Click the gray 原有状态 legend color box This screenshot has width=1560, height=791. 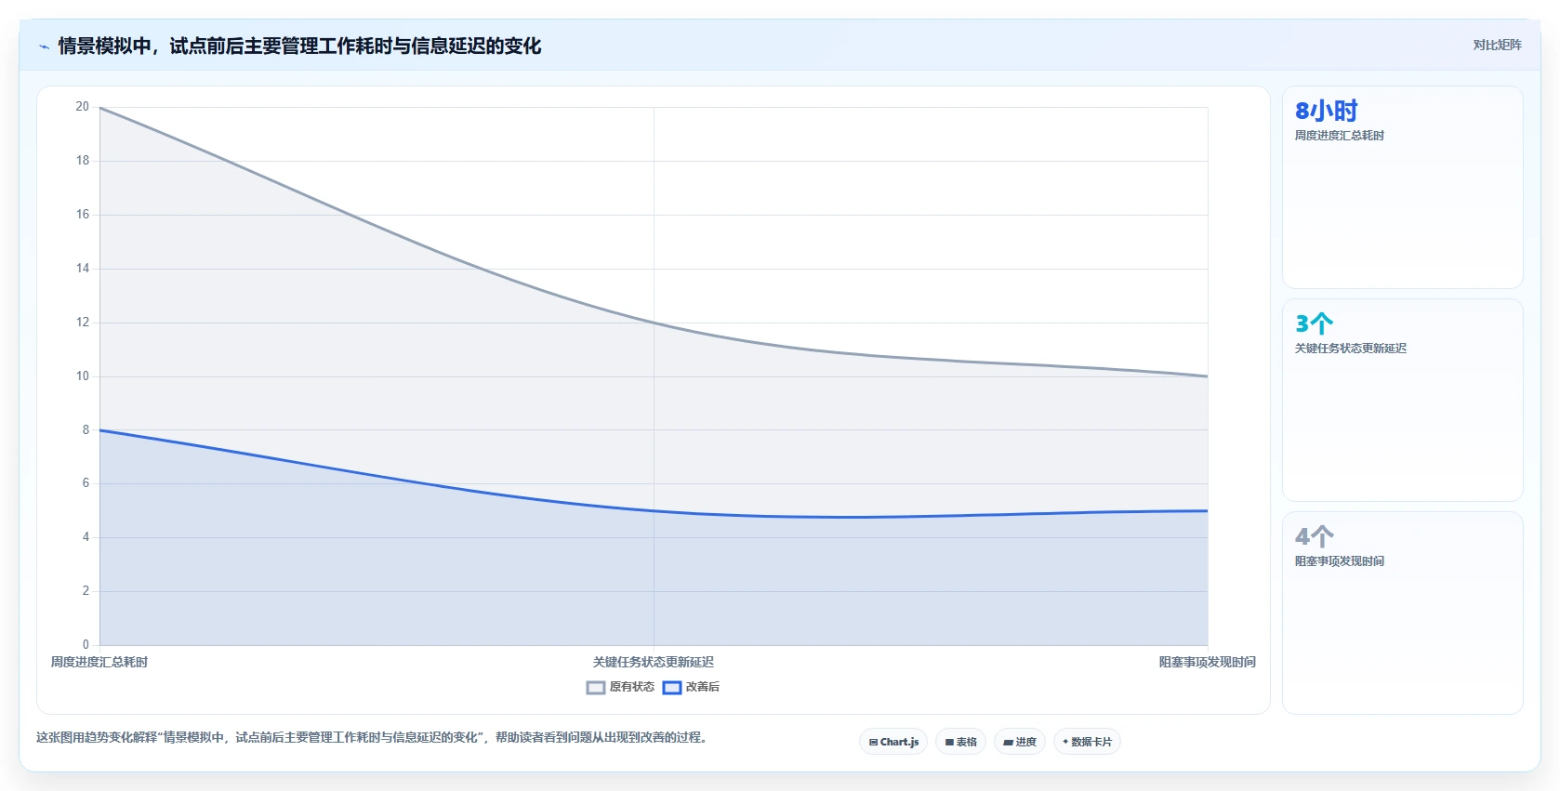[x=596, y=688]
